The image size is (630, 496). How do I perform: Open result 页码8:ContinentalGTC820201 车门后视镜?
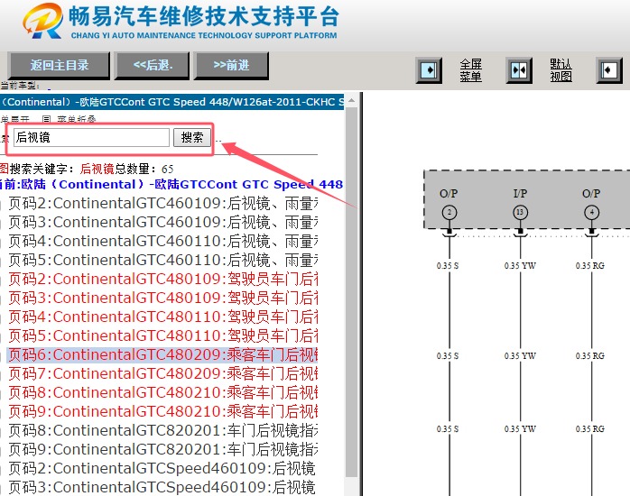click(162, 430)
